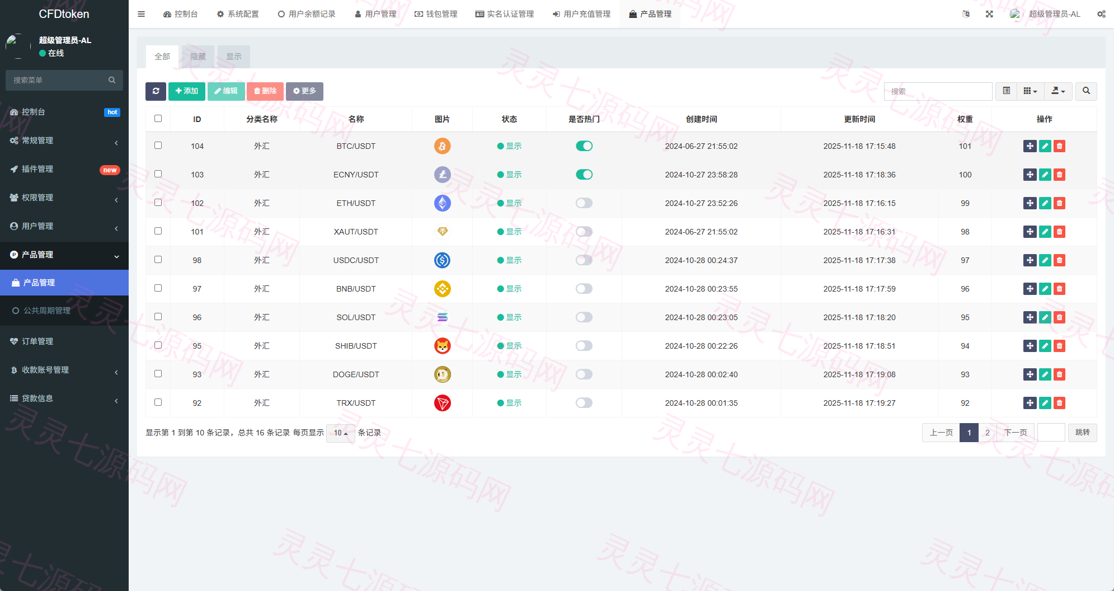Open the 钱包管理 top navigation tab
The height and width of the screenshot is (591, 1114).
tap(436, 14)
